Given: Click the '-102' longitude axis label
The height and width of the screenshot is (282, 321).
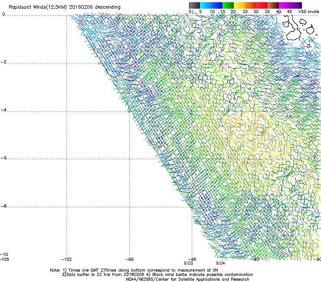Looking at the screenshot, I should 66,259.
